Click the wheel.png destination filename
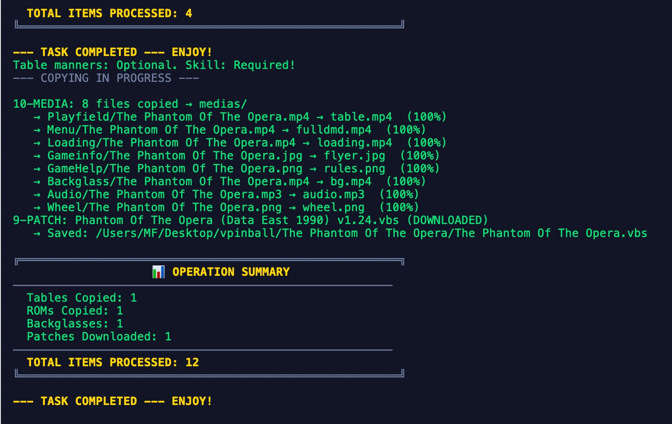The height and width of the screenshot is (424, 672). click(333, 207)
